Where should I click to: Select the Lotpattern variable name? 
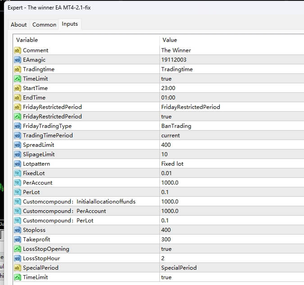point(36,164)
